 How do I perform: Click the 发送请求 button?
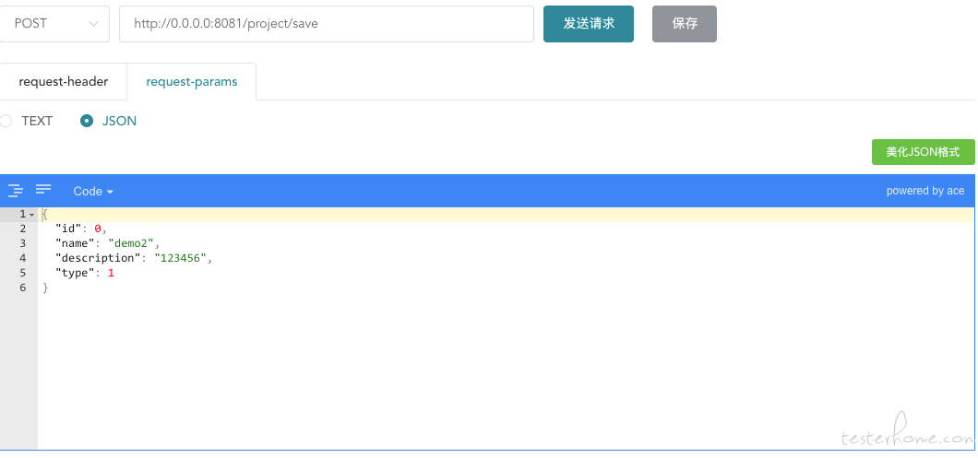(x=588, y=24)
